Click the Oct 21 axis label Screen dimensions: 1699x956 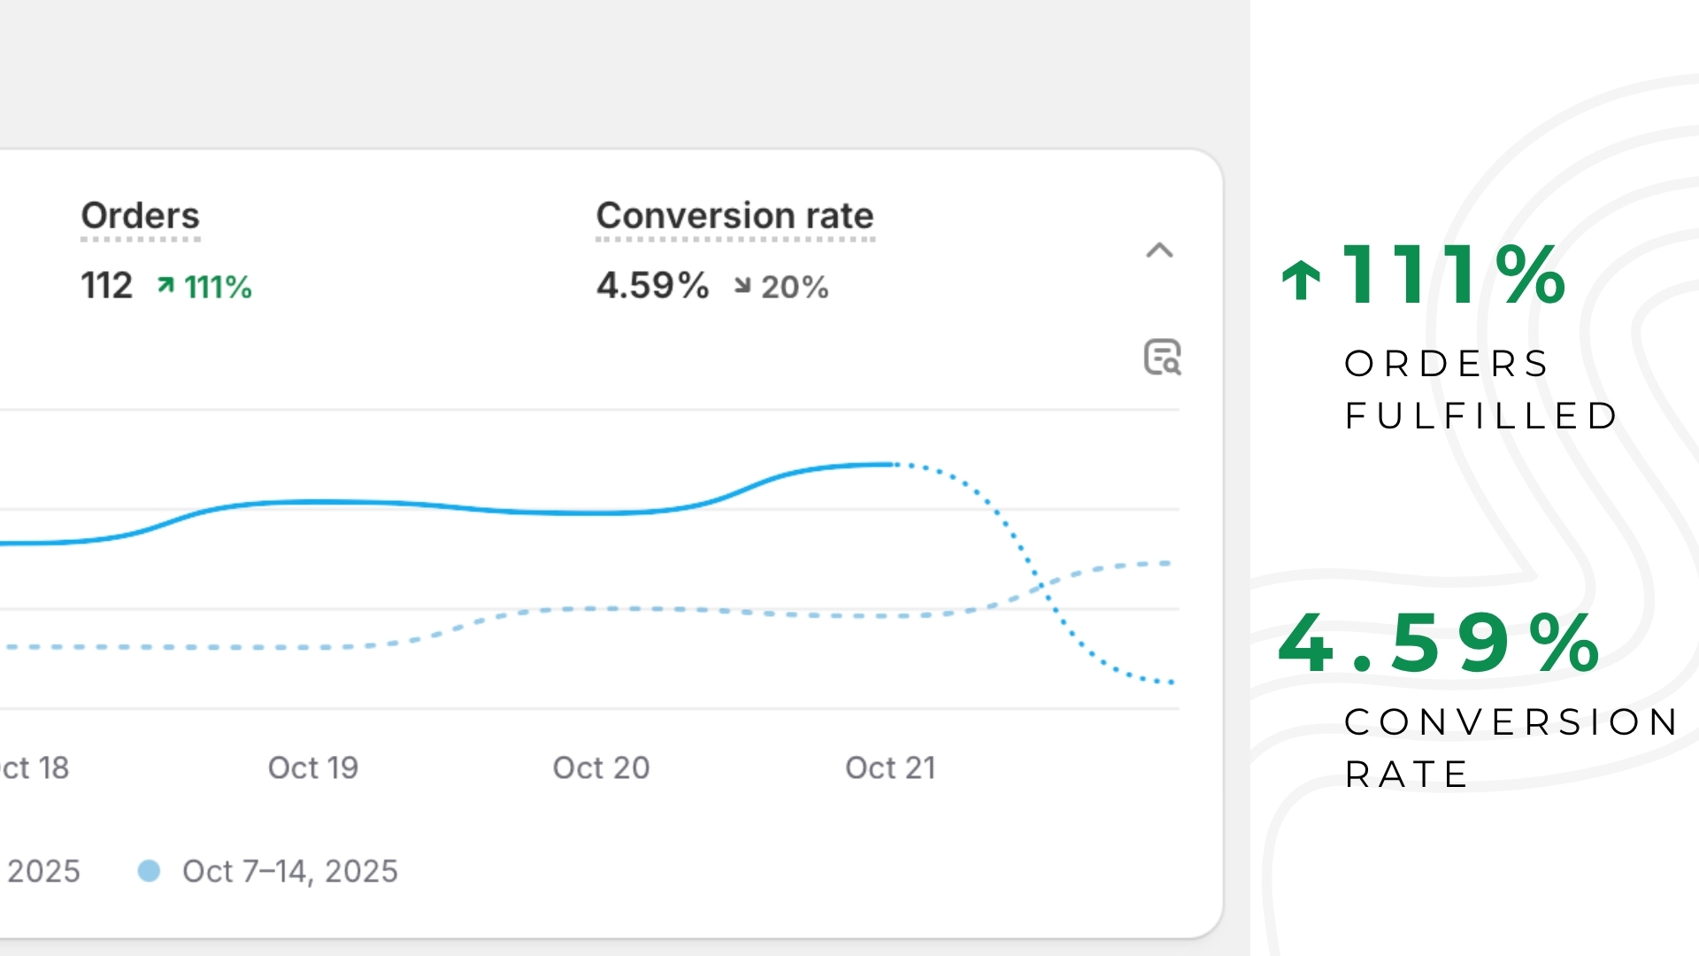[x=890, y=767]
